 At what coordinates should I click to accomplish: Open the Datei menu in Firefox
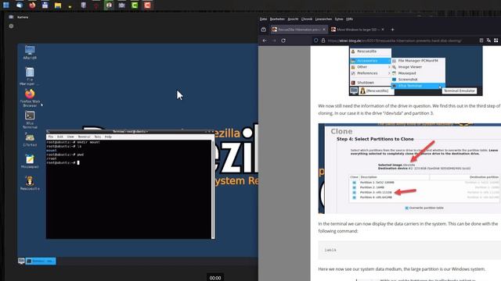(263, 19)
